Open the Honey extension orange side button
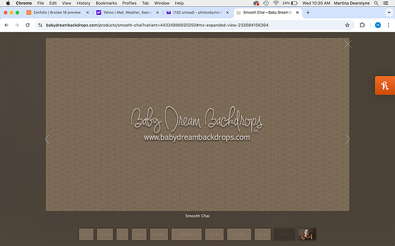 click(x=385, y=86)
